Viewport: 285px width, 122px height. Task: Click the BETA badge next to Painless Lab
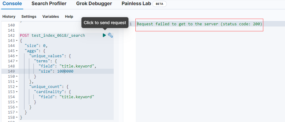point(159,4)
